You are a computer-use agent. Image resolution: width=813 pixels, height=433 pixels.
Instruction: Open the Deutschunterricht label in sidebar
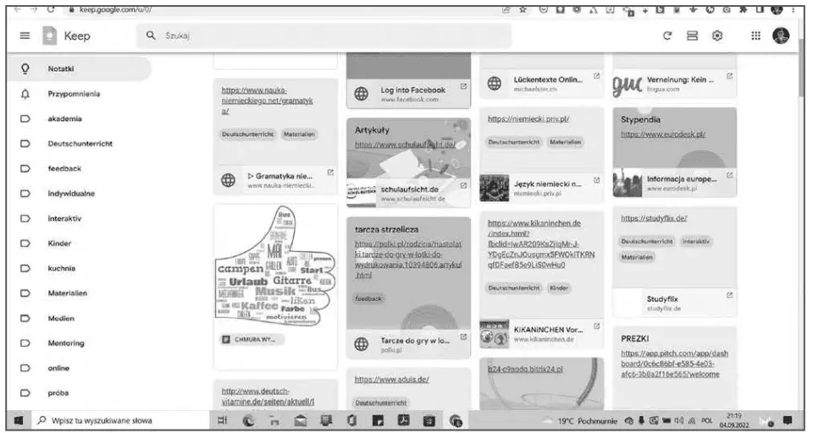click(x=79, y=144)
